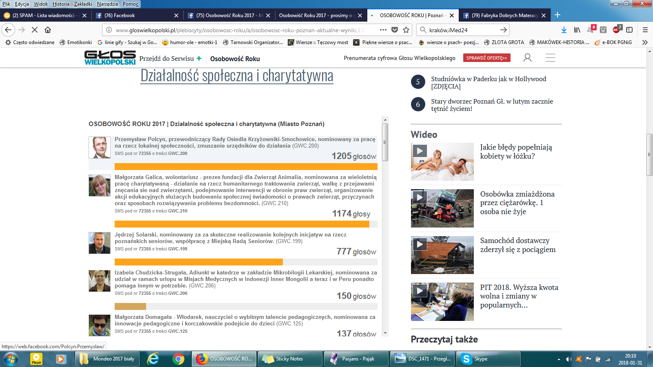Click the poll list scrollbar handle
This screenshot has height=367, width=653.
click(385, 142)
